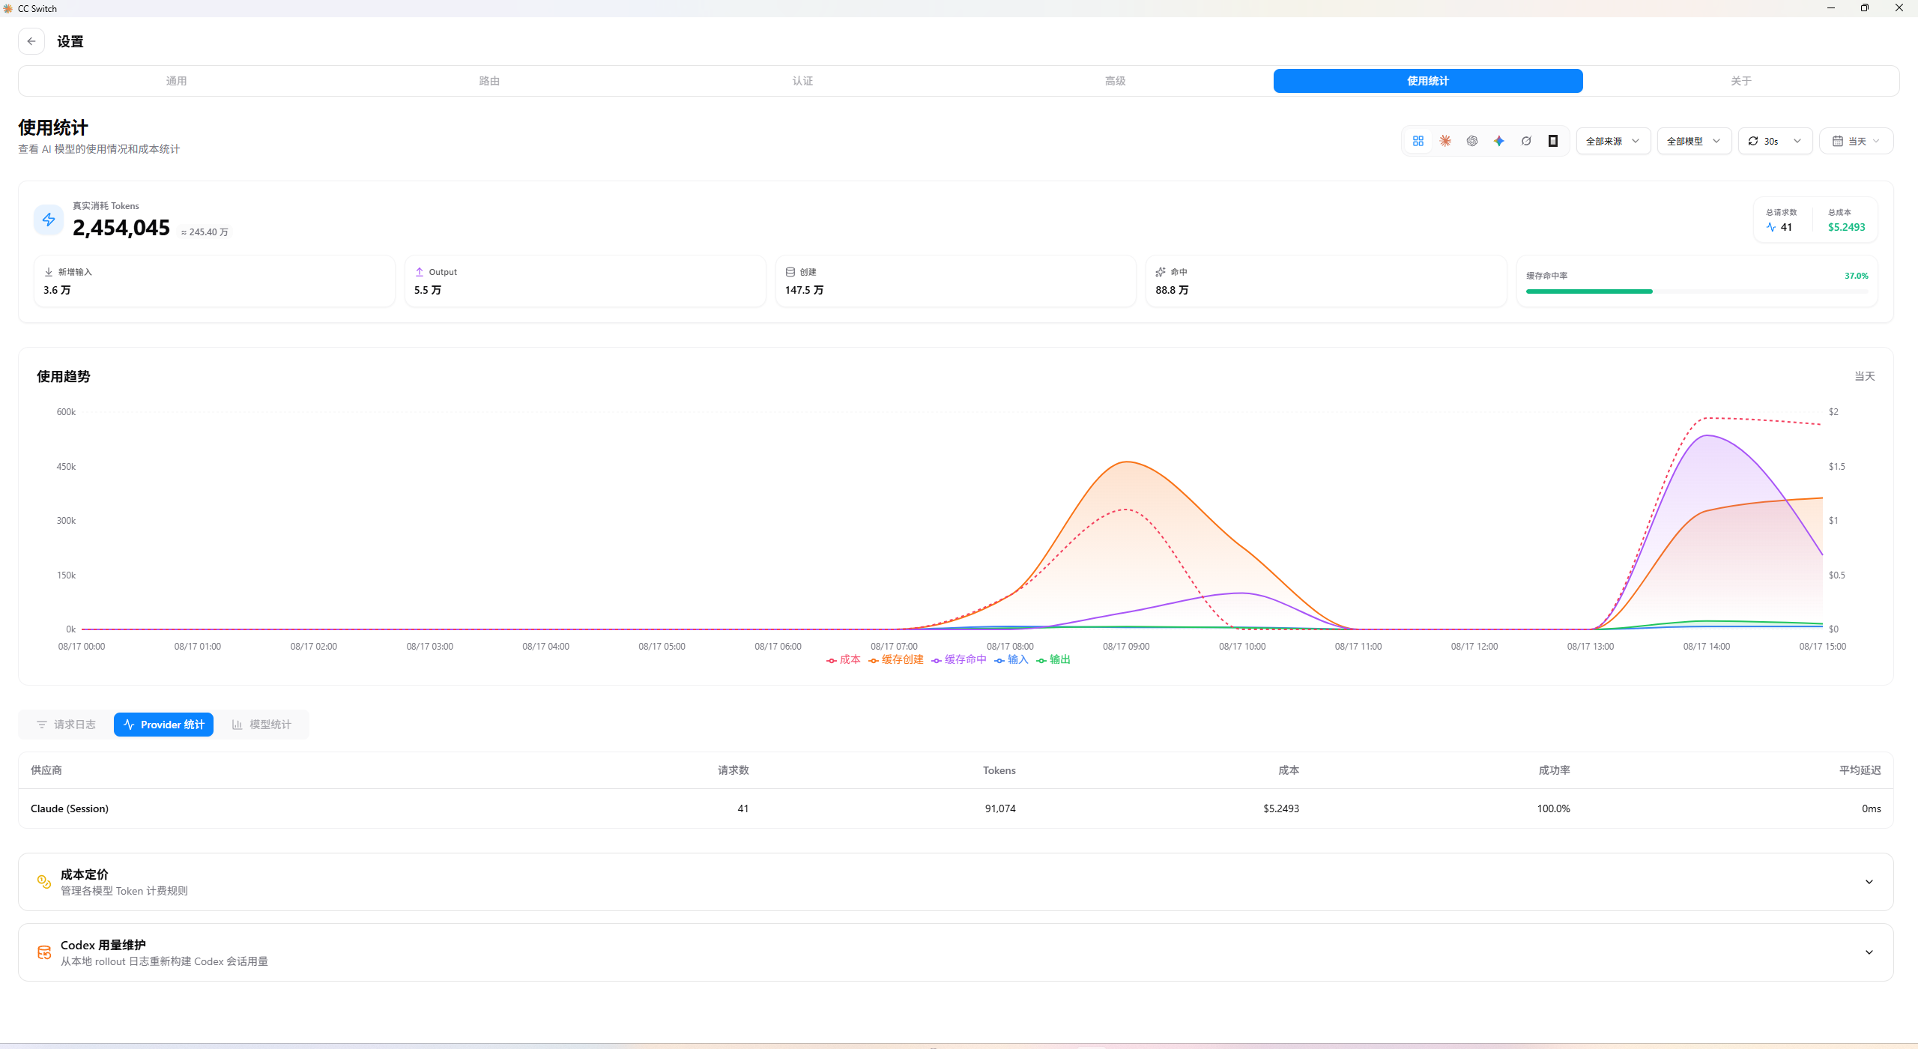Open the 请求日志 view

click(x=66, y=725)
